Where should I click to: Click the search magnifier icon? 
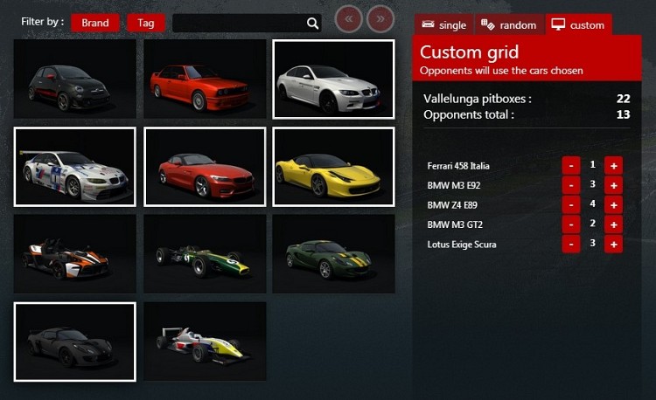click(x=313, y=24)
